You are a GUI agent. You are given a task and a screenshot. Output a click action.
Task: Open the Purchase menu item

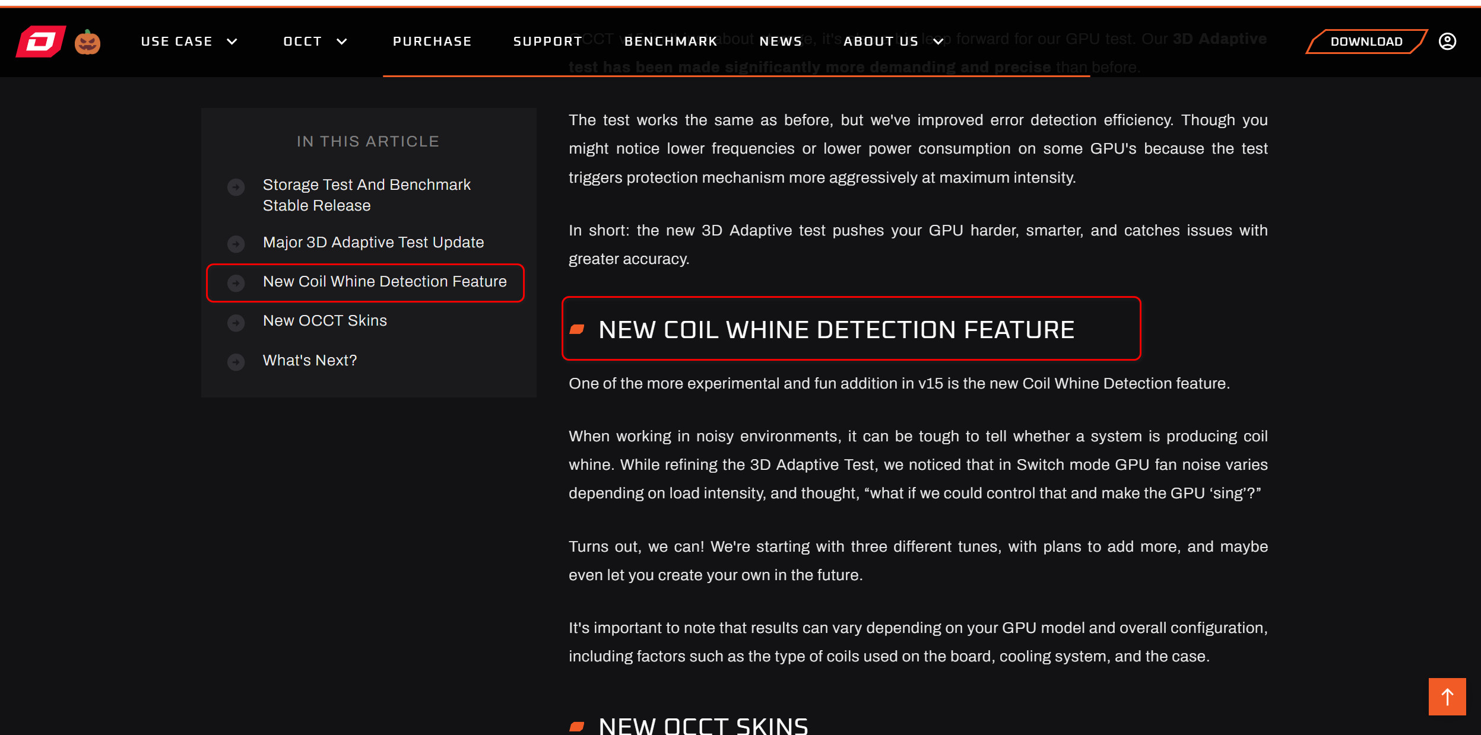click(x=432, y=42)
